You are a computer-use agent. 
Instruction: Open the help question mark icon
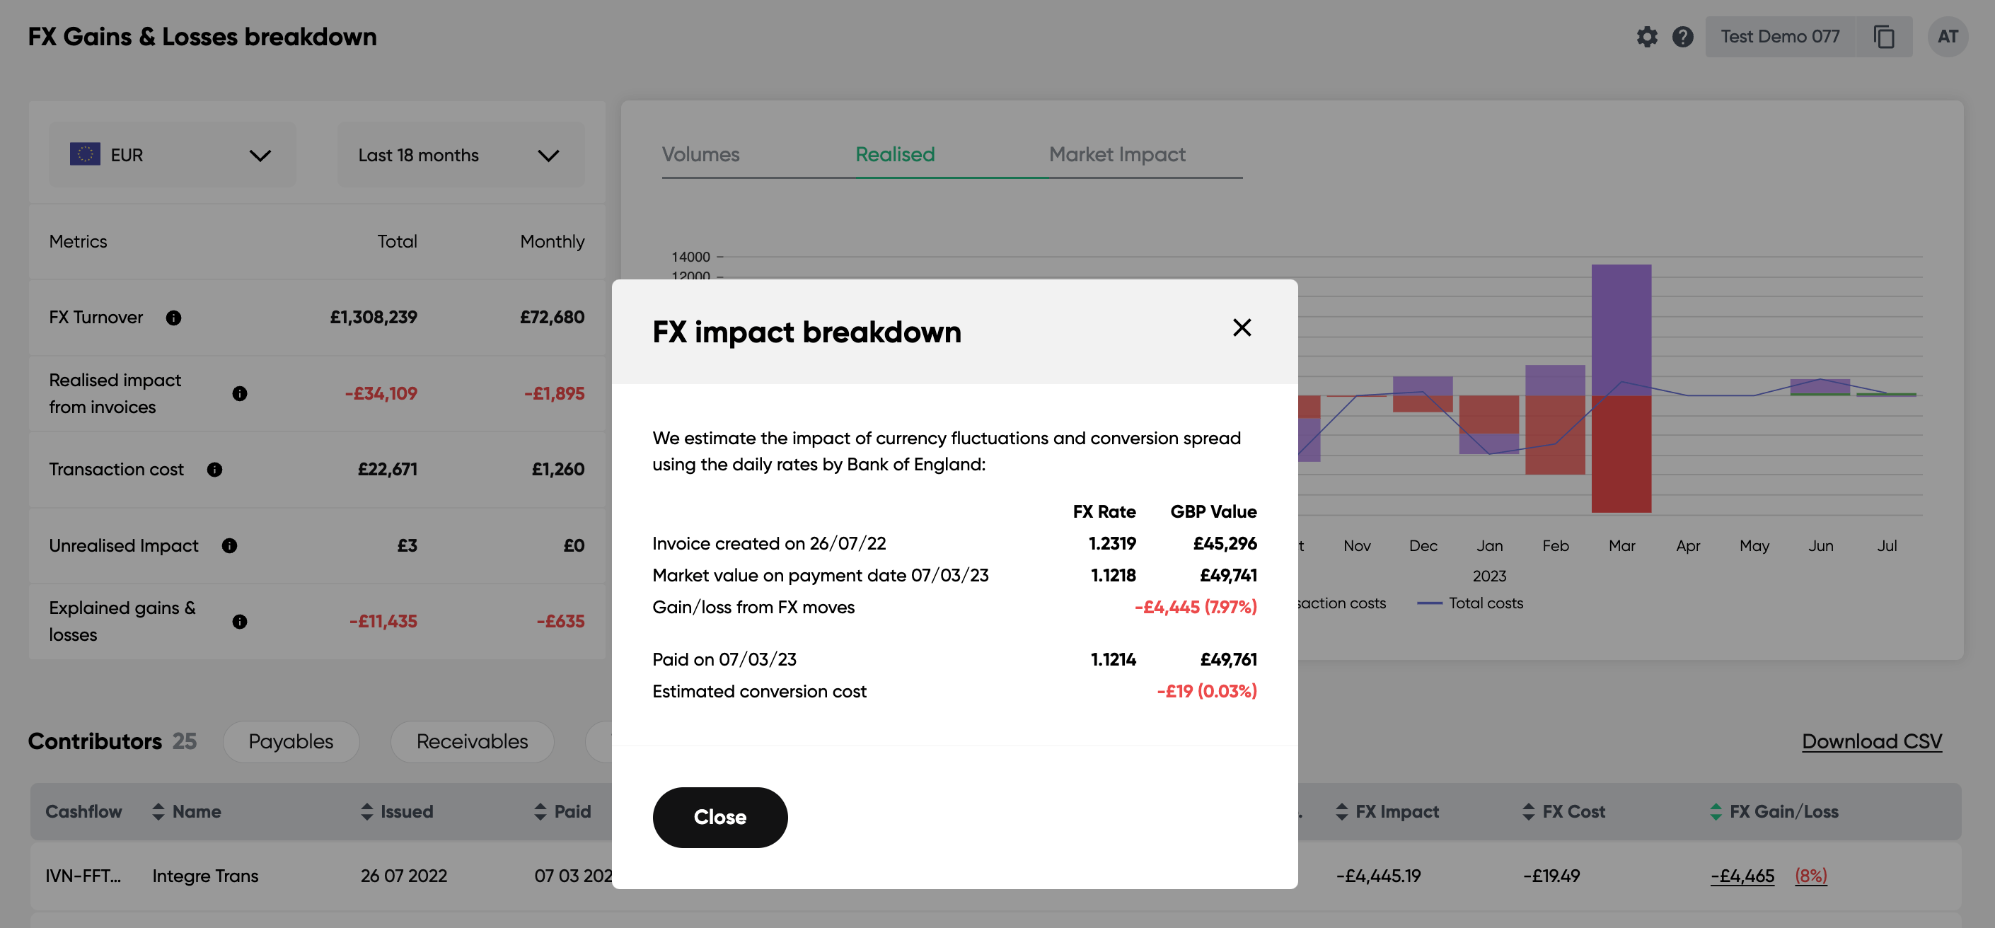(x=1683, y=36)
